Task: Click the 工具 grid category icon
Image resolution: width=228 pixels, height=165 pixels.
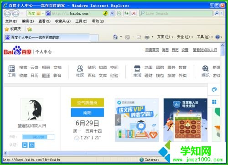Action: (x=12, y=68)
